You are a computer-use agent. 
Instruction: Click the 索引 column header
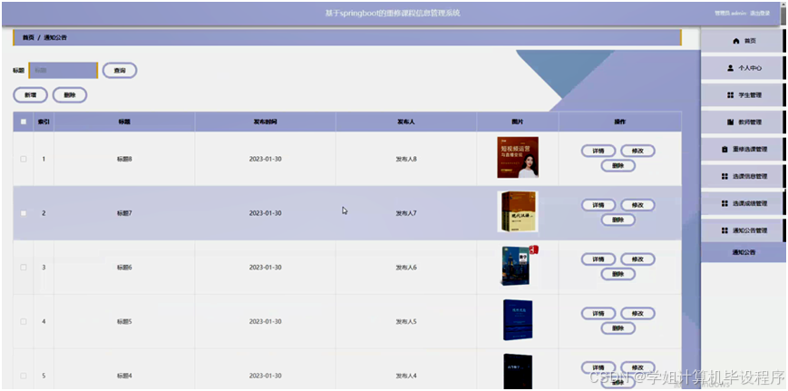click(x=44, y=122)
